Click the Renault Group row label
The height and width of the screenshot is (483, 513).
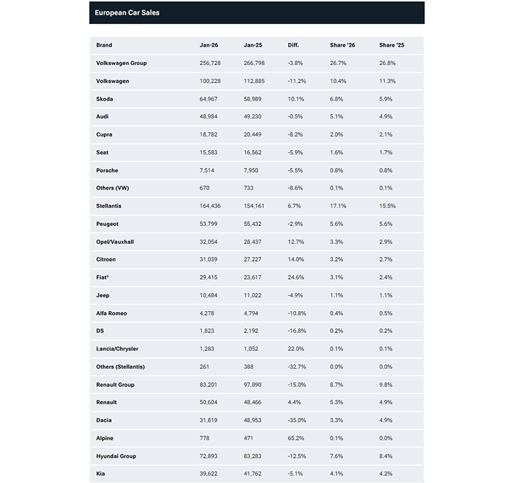tap(116, 384)
